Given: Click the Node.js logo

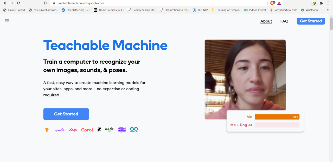Looking at the screenshot, I should click(109, 129).
